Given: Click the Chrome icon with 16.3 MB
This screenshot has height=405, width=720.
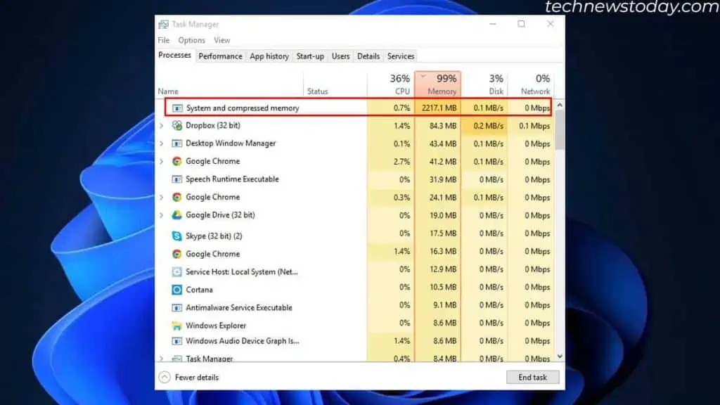Looking at the screenshot, I should pyautogui.click(x=176, y=254).
